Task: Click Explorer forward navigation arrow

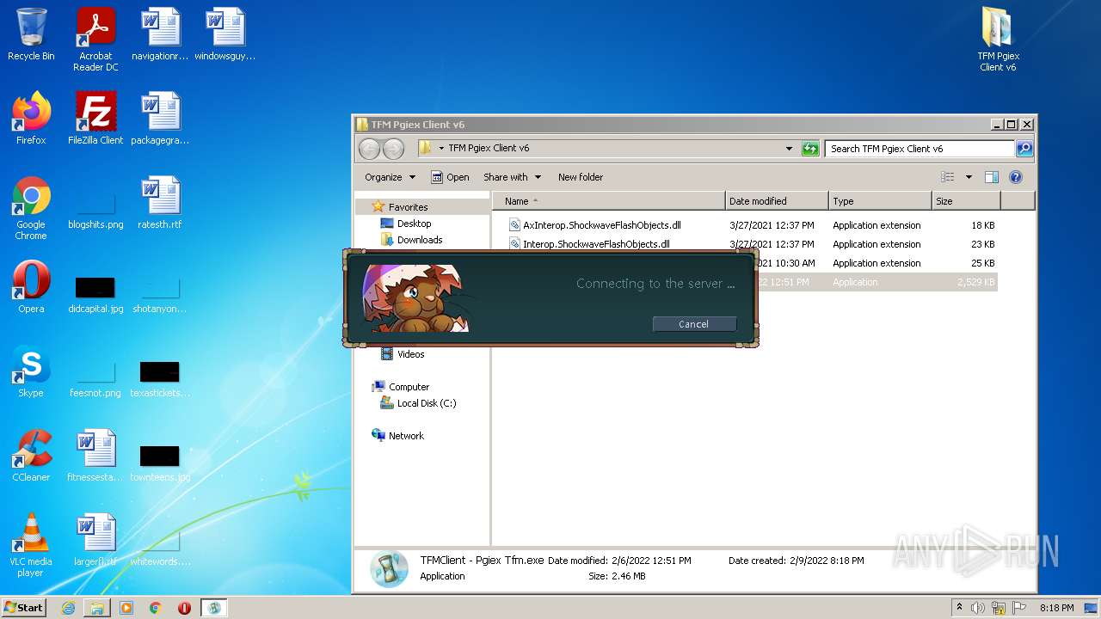Action: [393, 149]
